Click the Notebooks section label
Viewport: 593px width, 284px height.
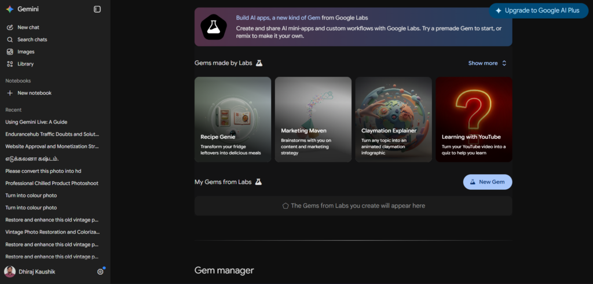coord(18,81)
